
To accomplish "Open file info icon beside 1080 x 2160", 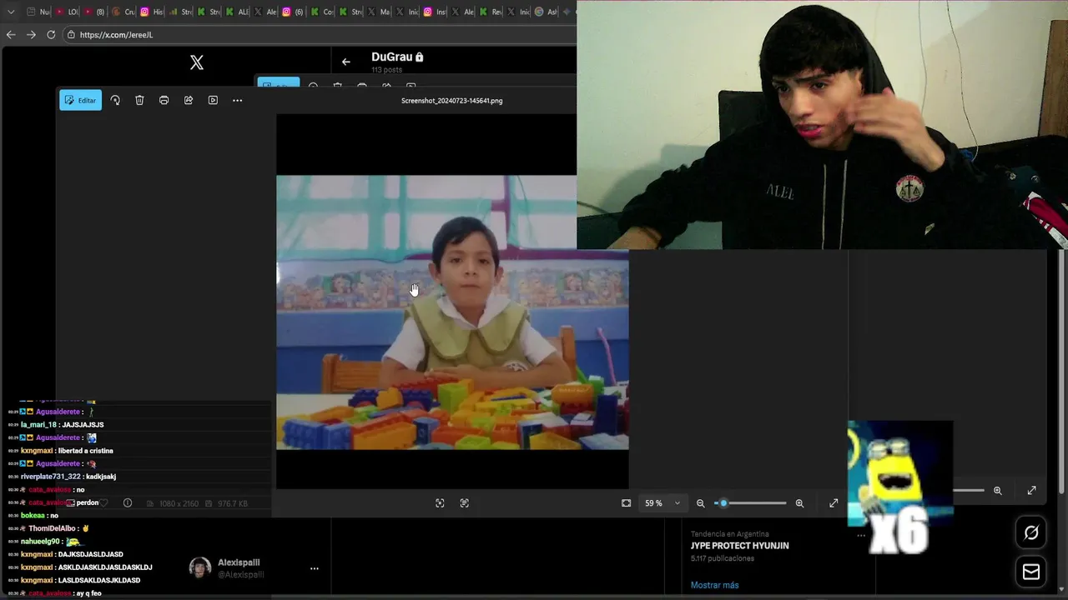I will pos(128,503).
